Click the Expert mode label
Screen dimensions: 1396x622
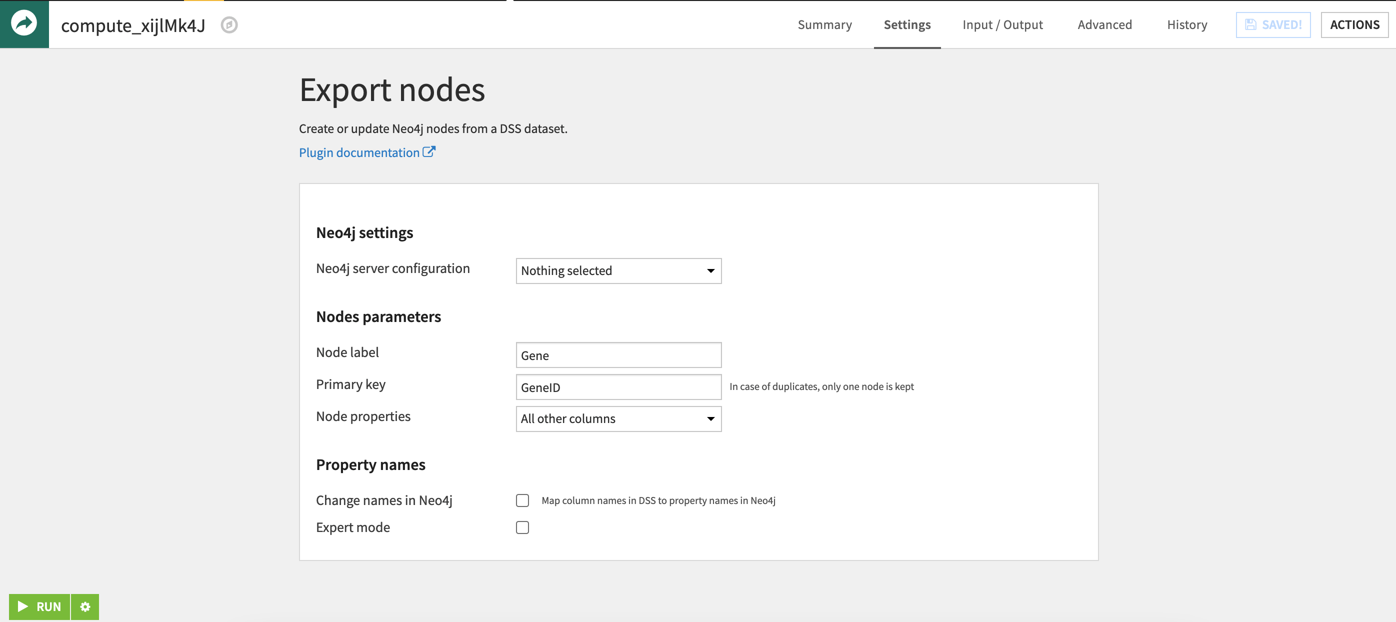pyautogui.click(x=353, y=527)
